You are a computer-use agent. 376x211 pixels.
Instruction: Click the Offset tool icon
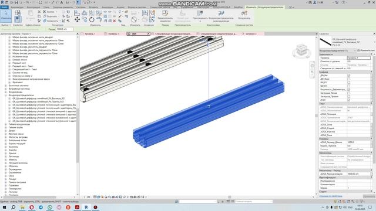tap(85, 13)
